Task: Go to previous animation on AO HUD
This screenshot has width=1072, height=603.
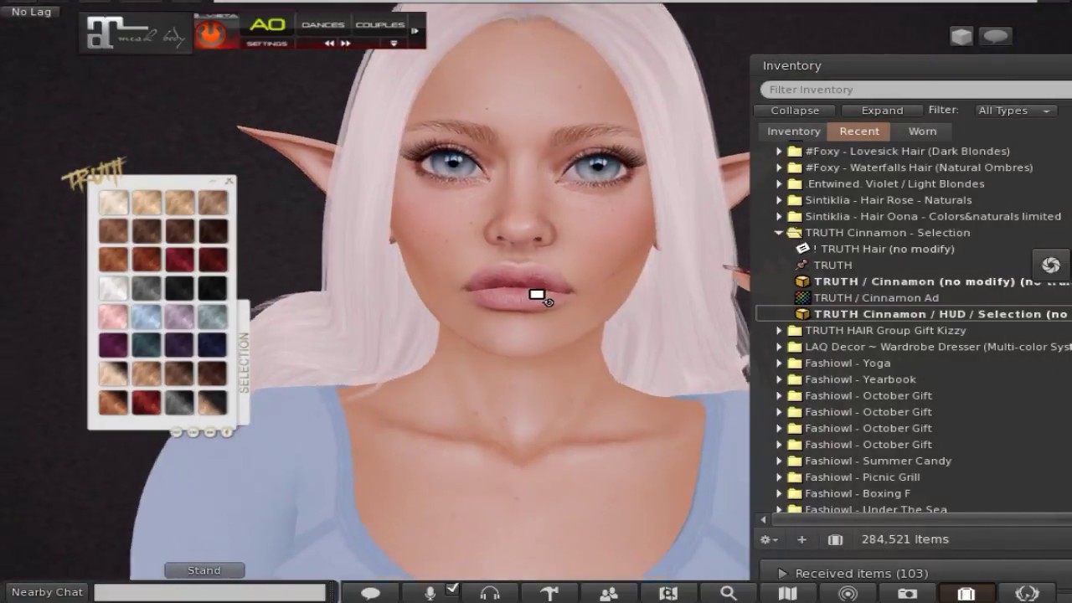Action: [x=330, y=44]
